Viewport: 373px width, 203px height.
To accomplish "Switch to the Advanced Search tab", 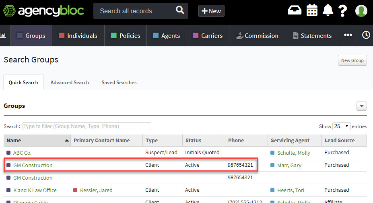I will click(x=70, y=82).
